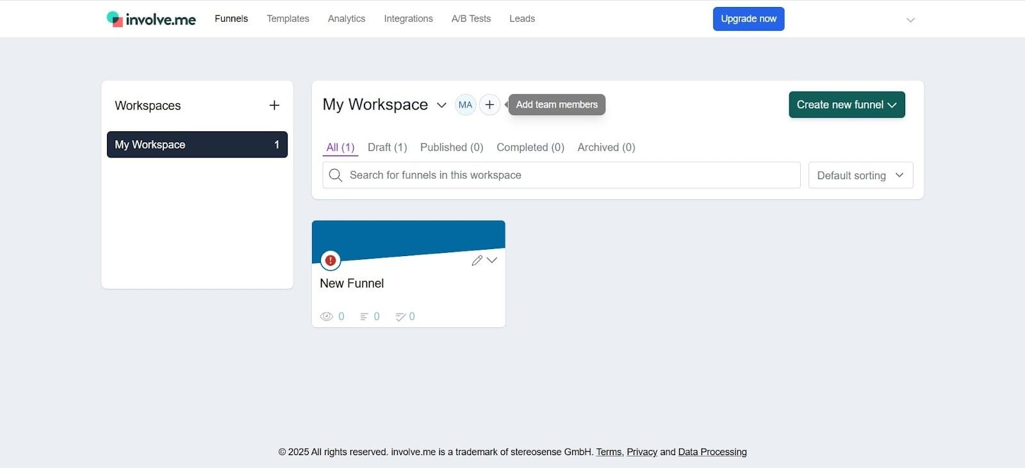The image size is (1025, 468).
Task: Click the funnel search input field
Action: coord(562,175)
